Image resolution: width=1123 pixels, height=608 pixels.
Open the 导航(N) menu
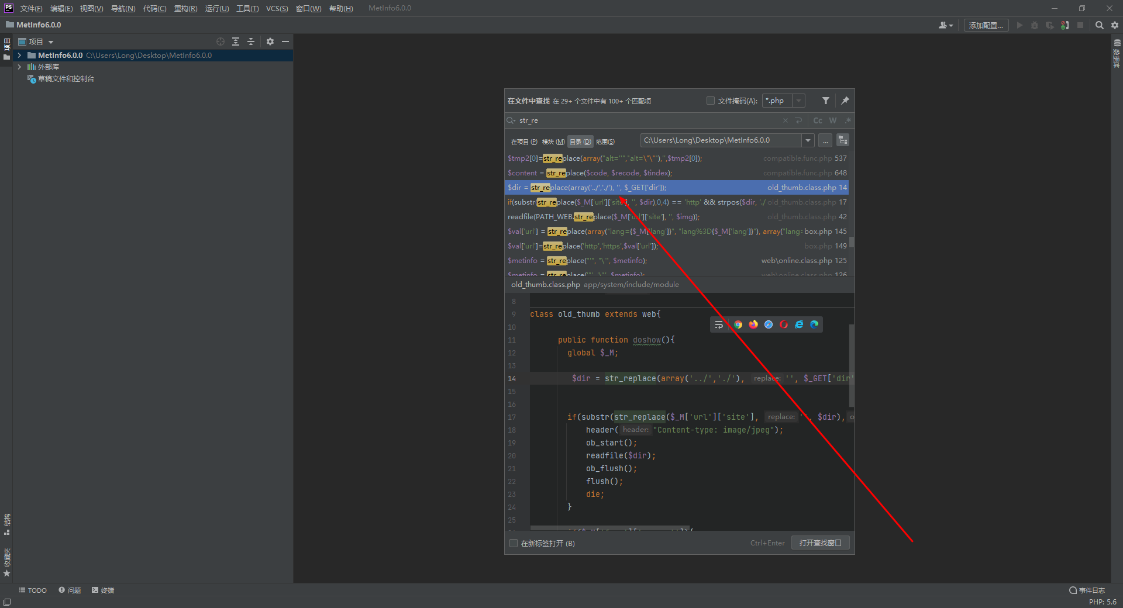[x=123, y=8]
